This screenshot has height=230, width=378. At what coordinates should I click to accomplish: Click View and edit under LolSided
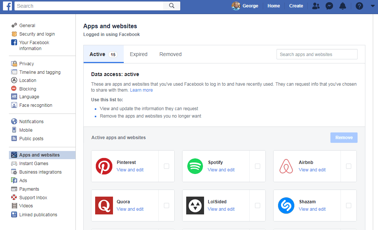221,209
